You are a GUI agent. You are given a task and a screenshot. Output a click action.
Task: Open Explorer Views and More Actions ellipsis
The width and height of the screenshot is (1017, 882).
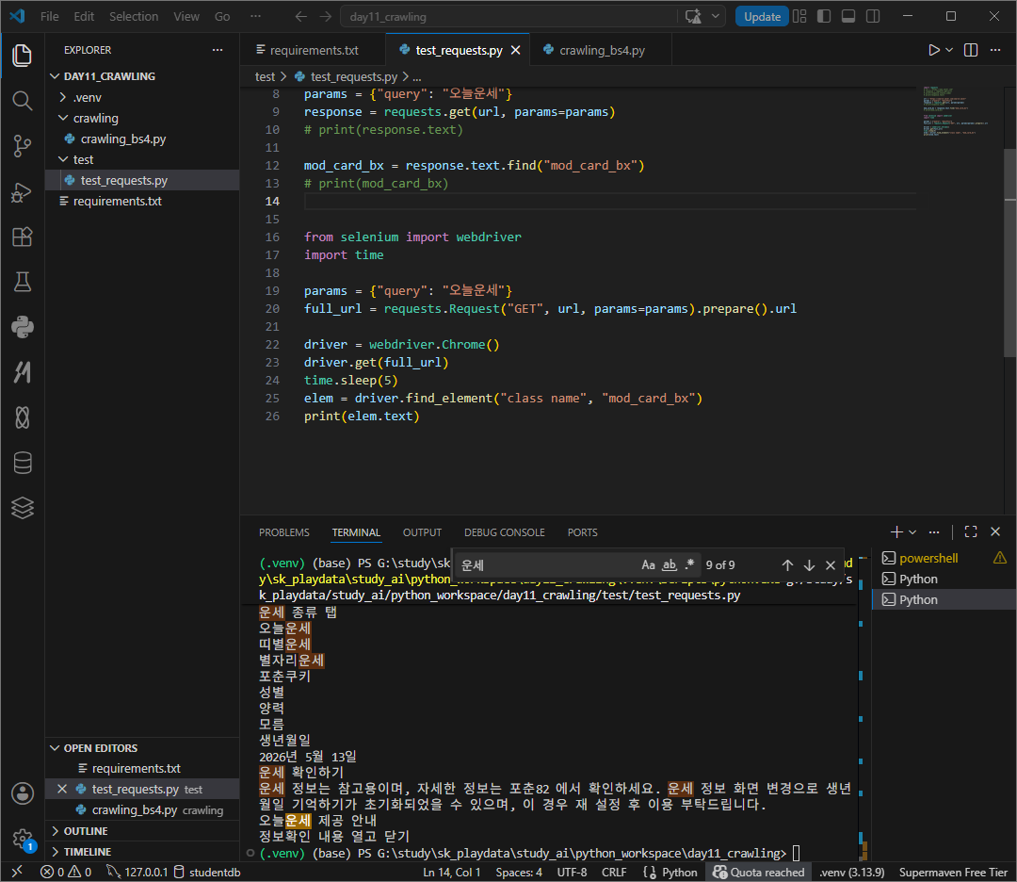[x=218, y=50]
